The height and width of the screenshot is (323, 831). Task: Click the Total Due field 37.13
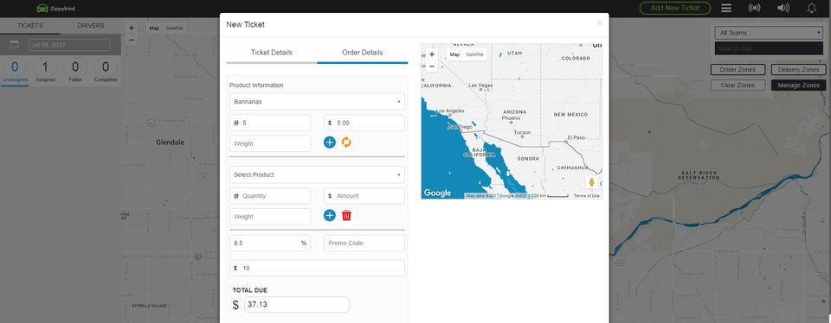297,305
